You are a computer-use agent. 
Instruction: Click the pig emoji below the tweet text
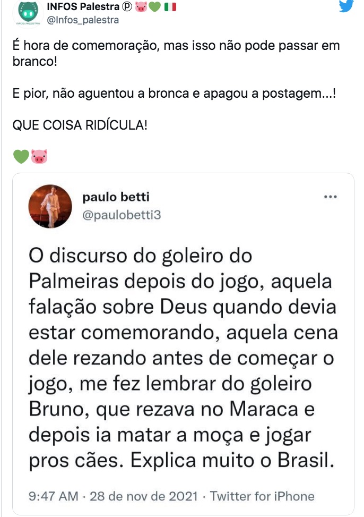tap(39, 157)
